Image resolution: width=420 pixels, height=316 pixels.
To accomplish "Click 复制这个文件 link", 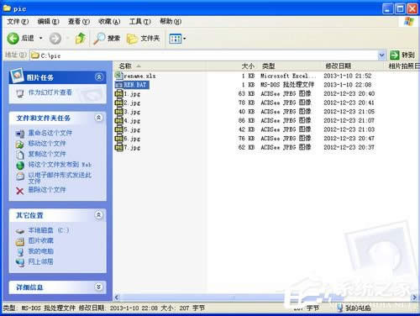I will point(47,154).
